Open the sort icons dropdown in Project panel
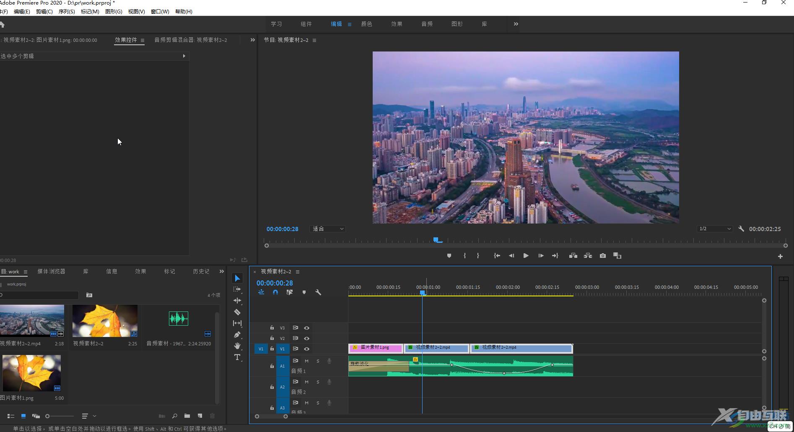 89,416
